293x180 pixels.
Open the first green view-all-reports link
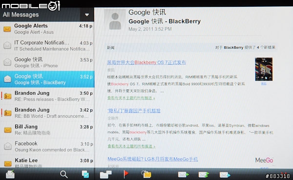tap(131, 98)
